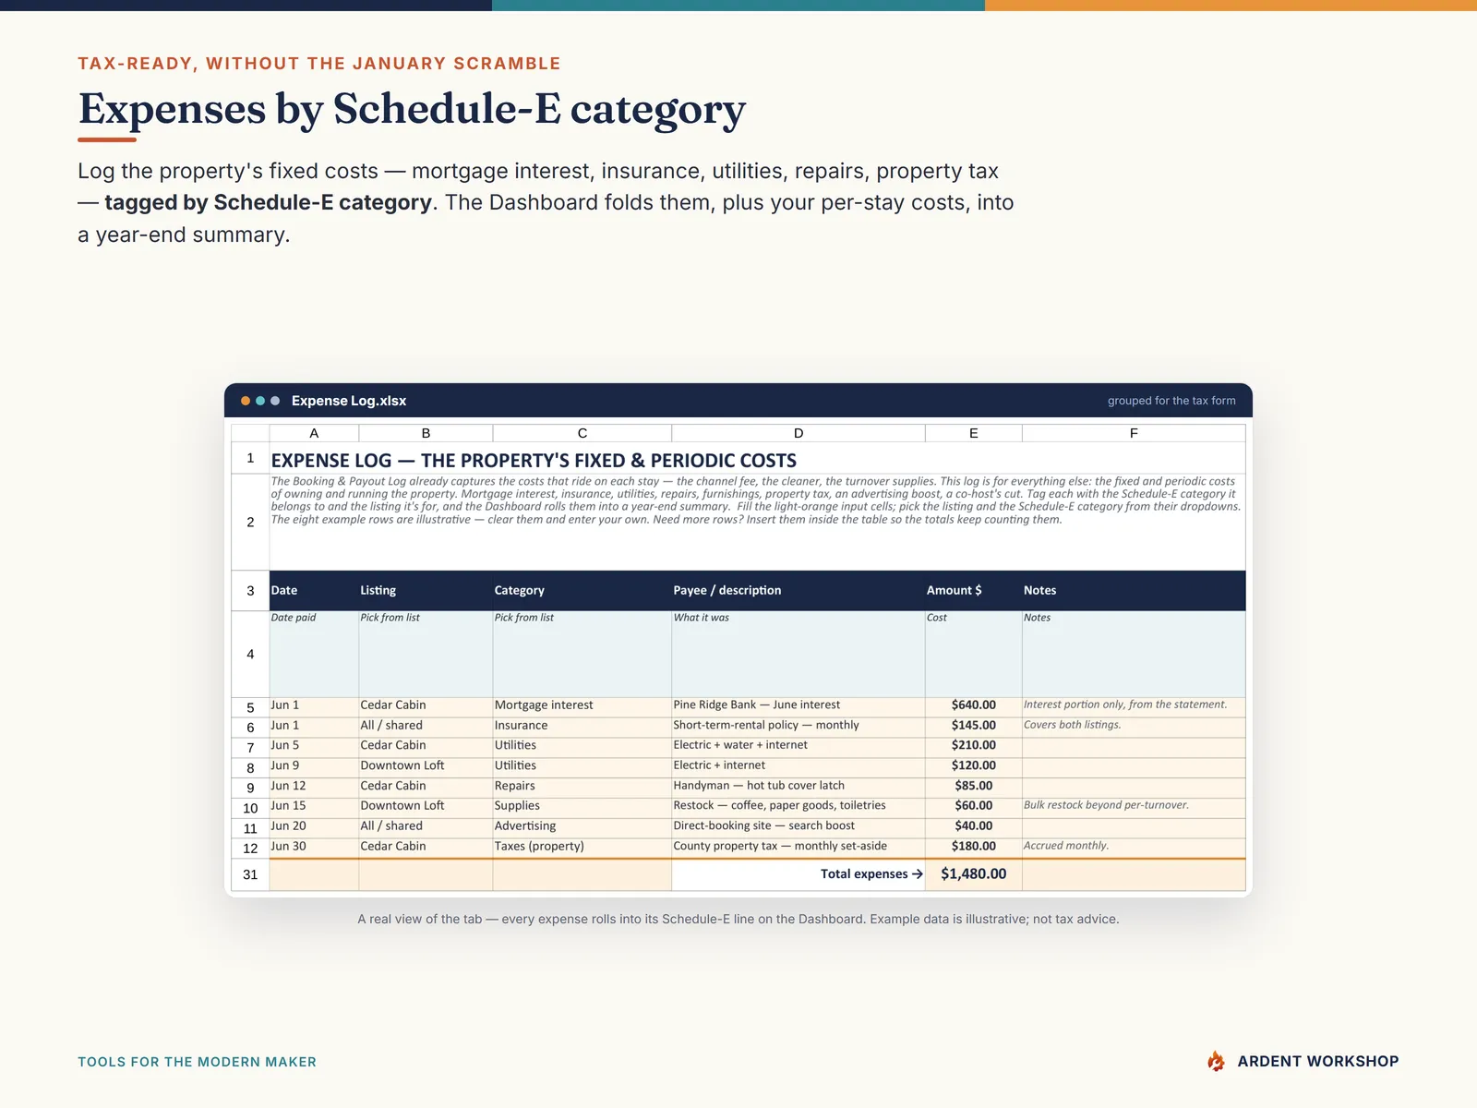The height and width of the screenshot is (1108, 1477).
Task: Open the 'Advertising' category dropdown cell
Action: [582, 826]
